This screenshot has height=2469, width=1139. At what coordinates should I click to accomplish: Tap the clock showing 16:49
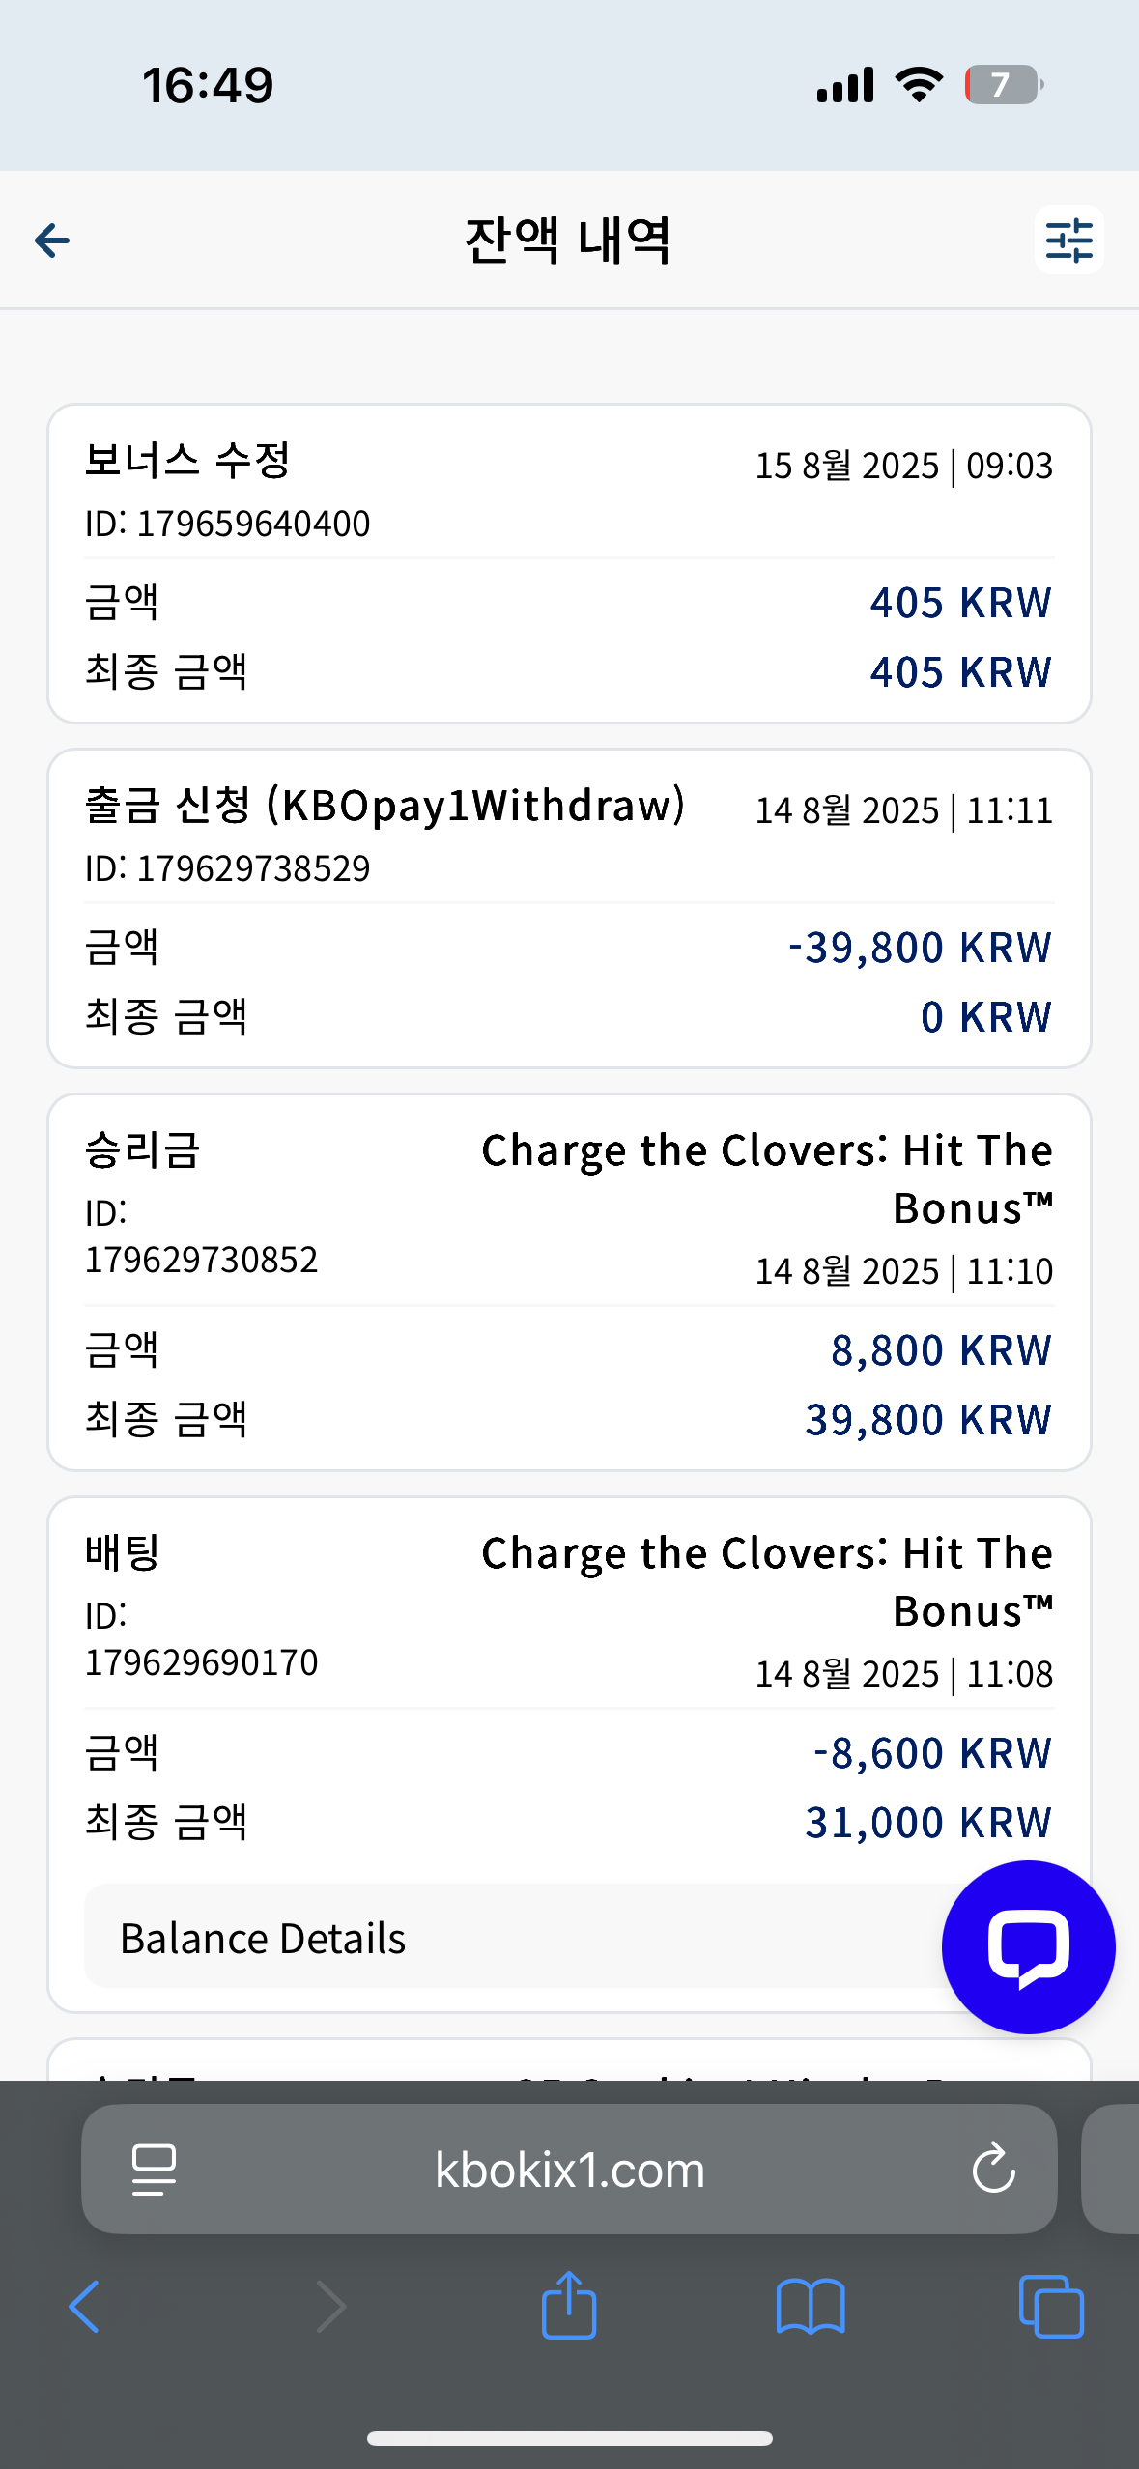point(209,85)
